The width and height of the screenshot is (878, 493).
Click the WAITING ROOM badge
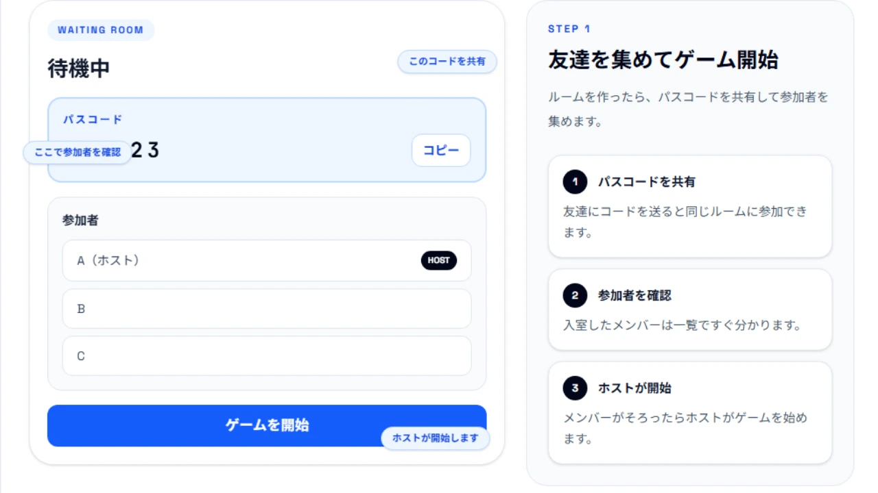pos(101,30)
